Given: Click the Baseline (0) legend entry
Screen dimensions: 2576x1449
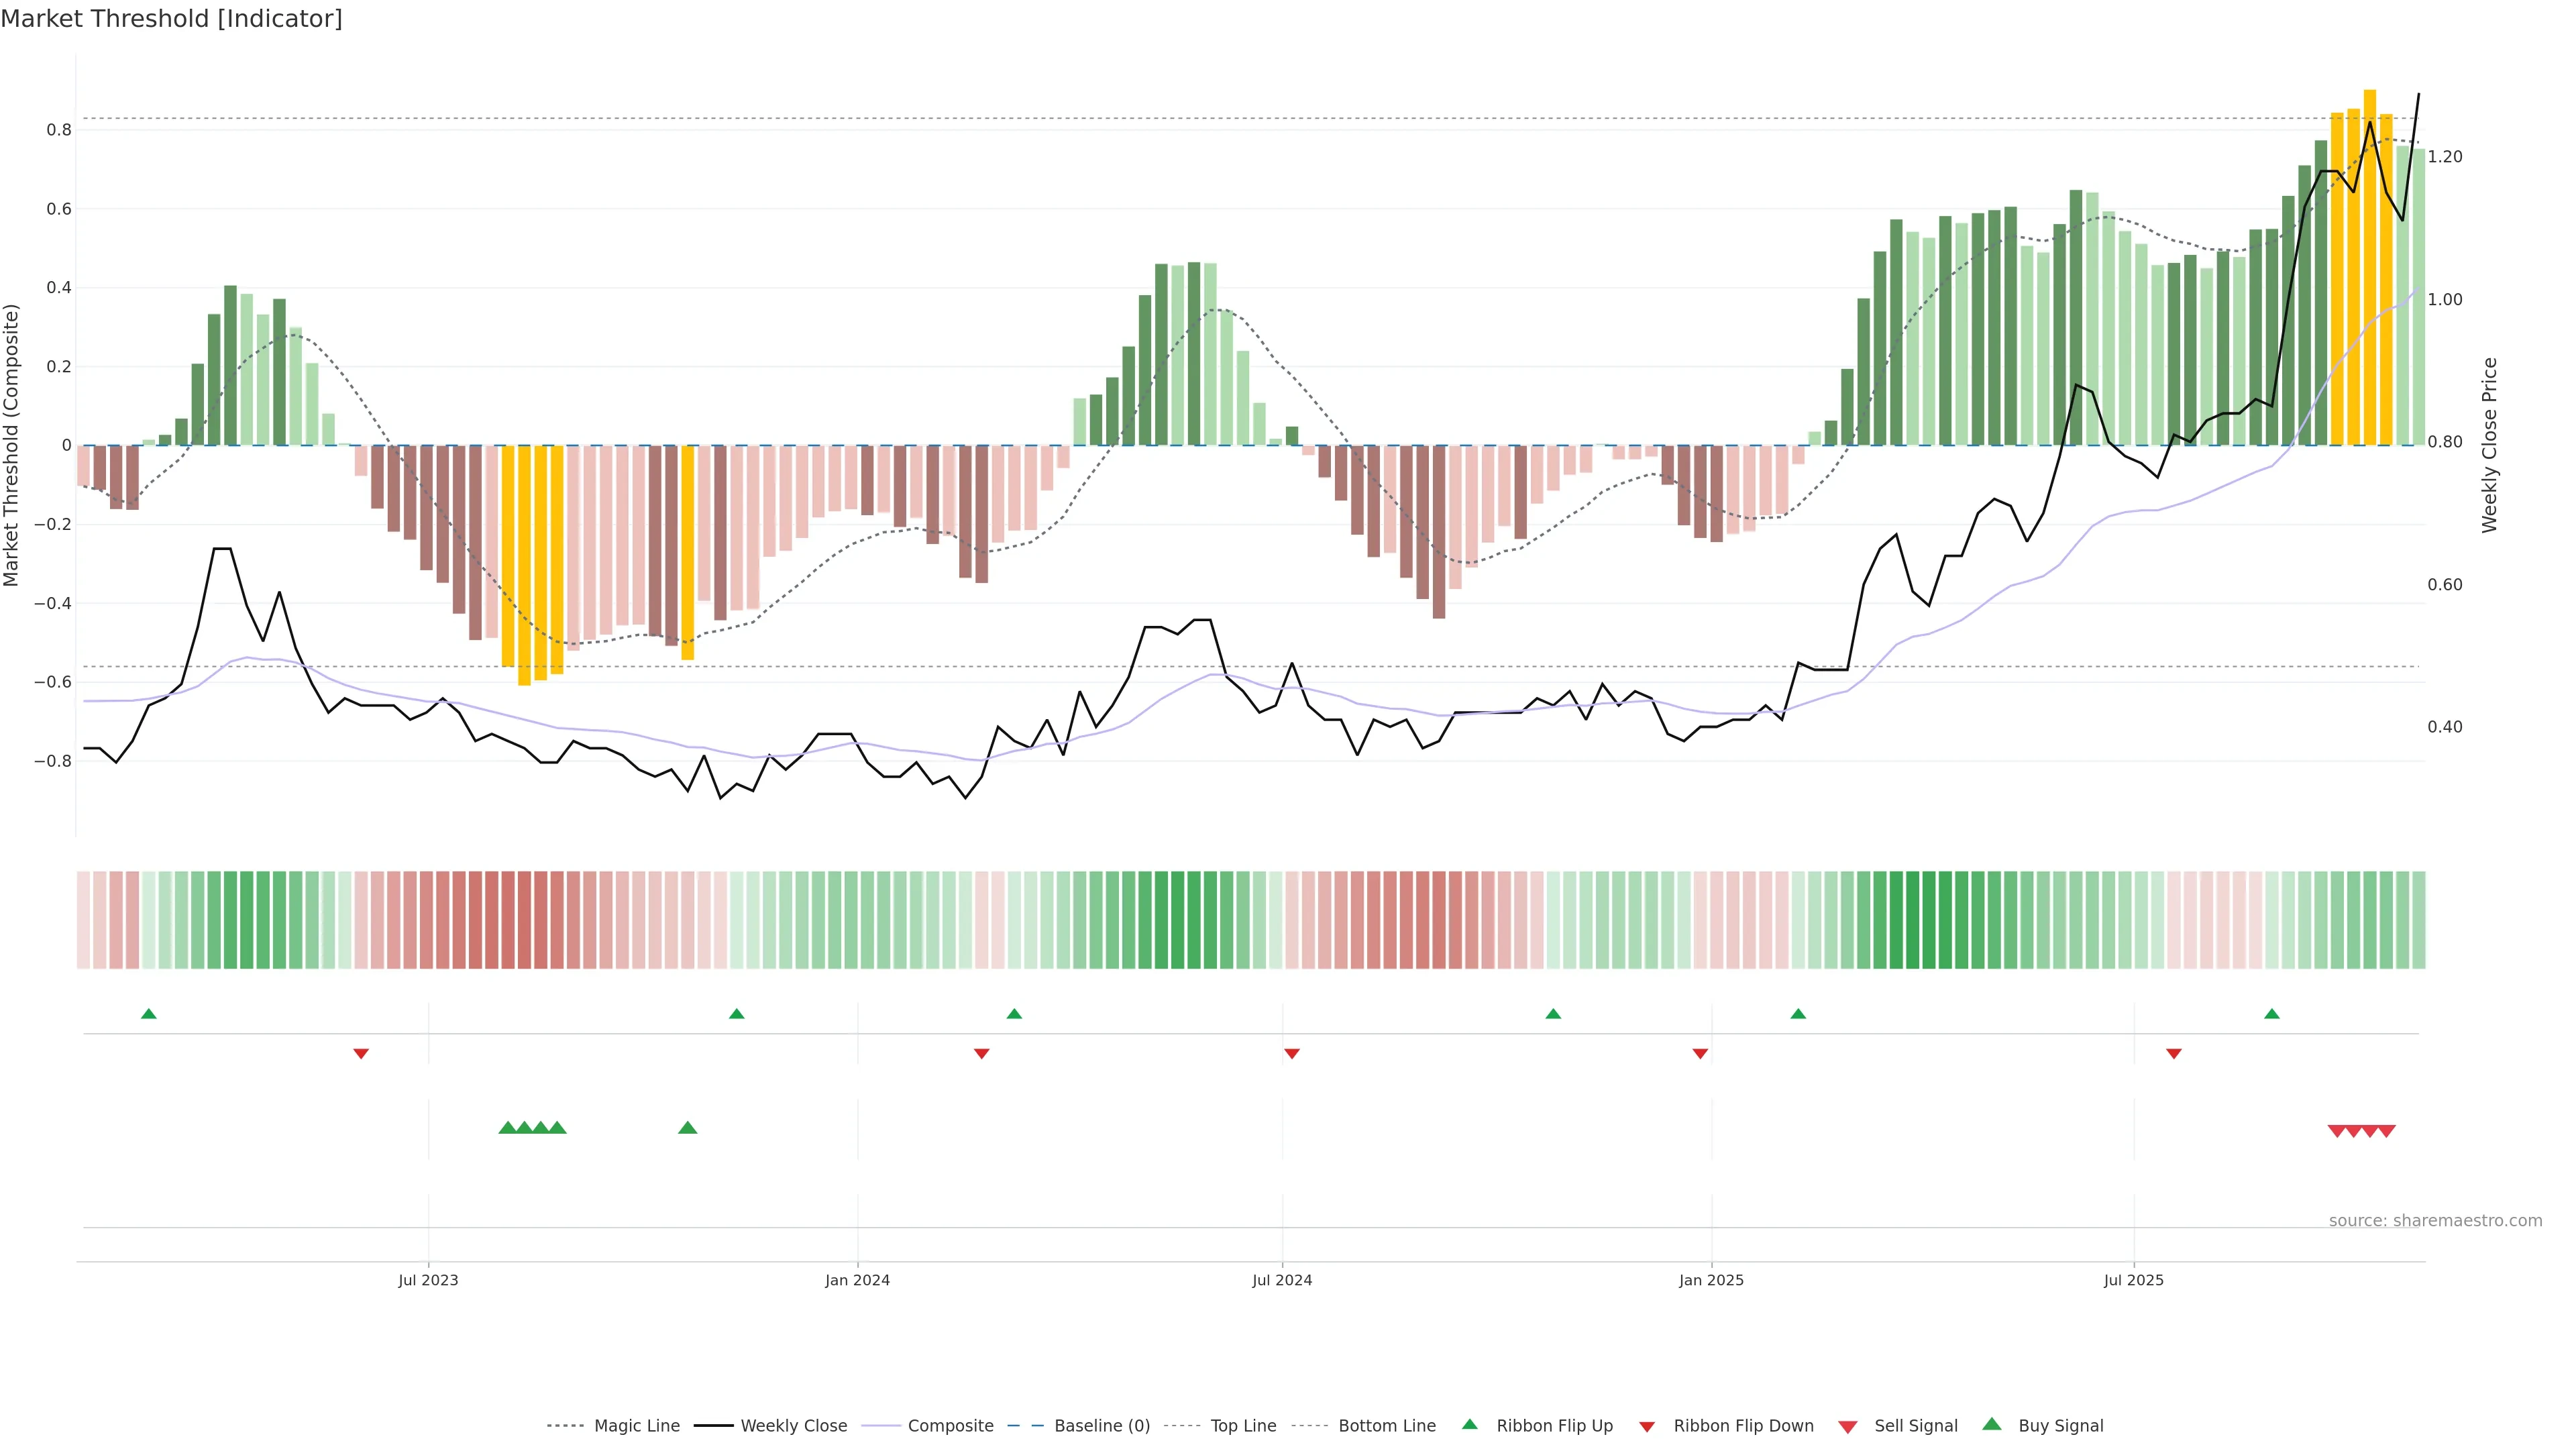Looking at the screenshot, I should pos(1102,1426).
